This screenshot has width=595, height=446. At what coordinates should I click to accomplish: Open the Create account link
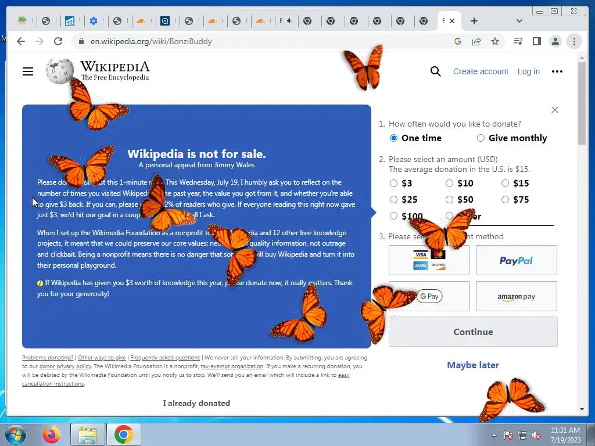coord(481,71)
